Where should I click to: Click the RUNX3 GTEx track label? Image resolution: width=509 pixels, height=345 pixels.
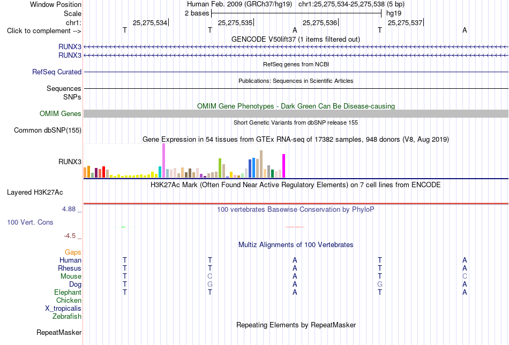[70, 162]
